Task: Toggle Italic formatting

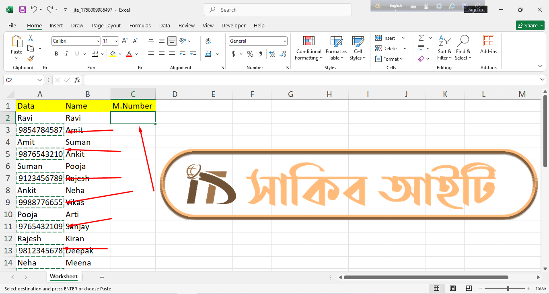Action: point(66,54)
